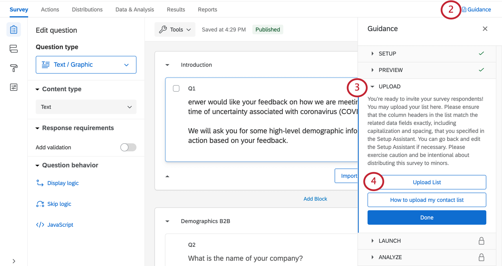Open the Question type dropdown
Image resolution: width=502 pixels, height=266 pixels.
[x=86, y=65]
